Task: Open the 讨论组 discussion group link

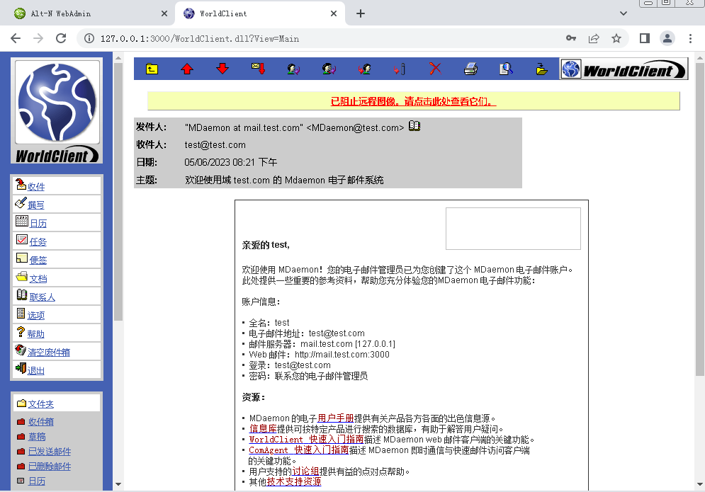Action: (x=306, y=471)
